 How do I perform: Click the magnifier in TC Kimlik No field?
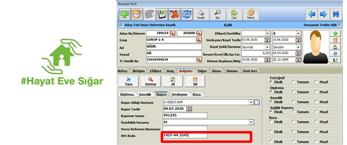[198, 60]
